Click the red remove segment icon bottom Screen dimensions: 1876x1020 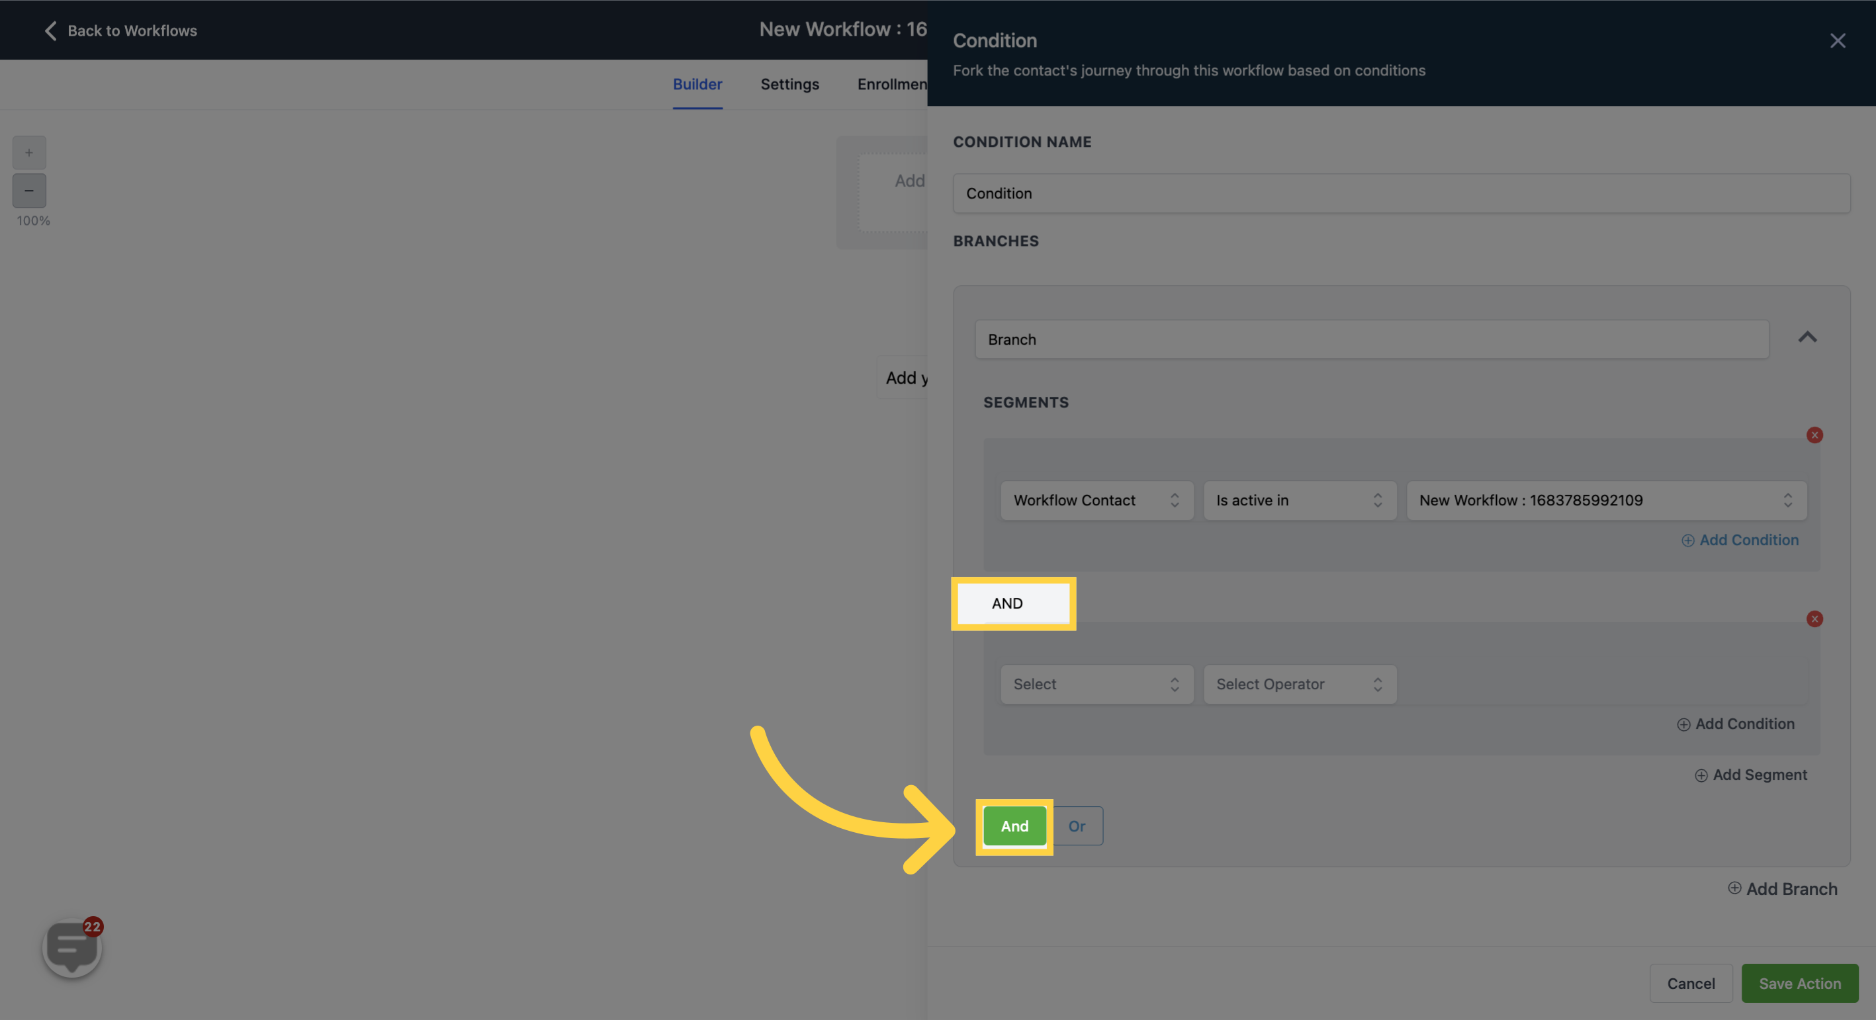tap(1814, 618)
